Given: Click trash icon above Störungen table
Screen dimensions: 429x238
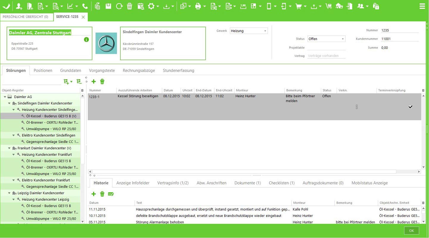Looking at the screenshot, I should [x=102, y=82].
